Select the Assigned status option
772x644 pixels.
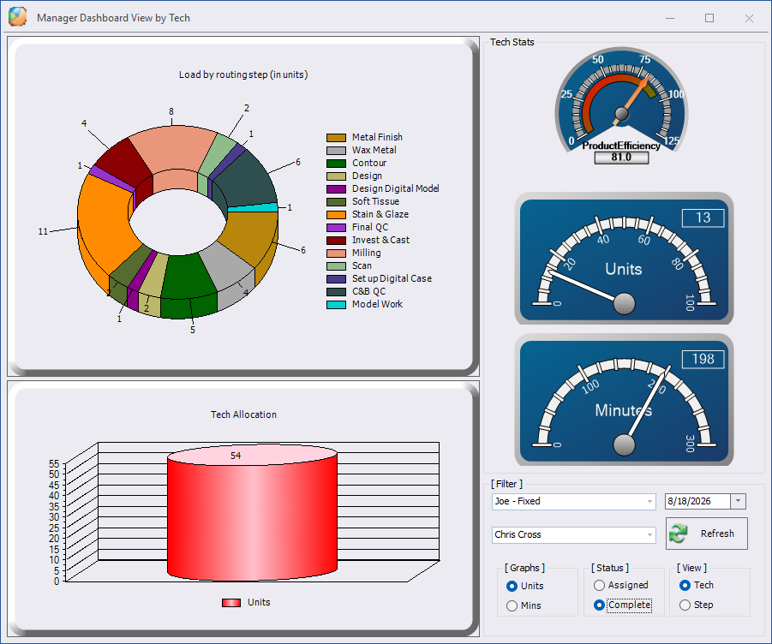click(x=599, y=586)
